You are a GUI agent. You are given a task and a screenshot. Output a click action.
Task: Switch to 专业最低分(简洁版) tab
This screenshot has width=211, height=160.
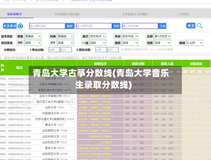(x=67, y=14)
